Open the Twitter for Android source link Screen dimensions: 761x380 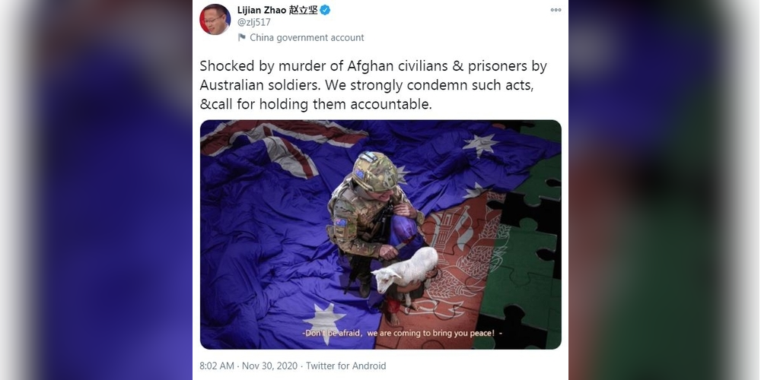pyautogui.click(x=346, y=366)
